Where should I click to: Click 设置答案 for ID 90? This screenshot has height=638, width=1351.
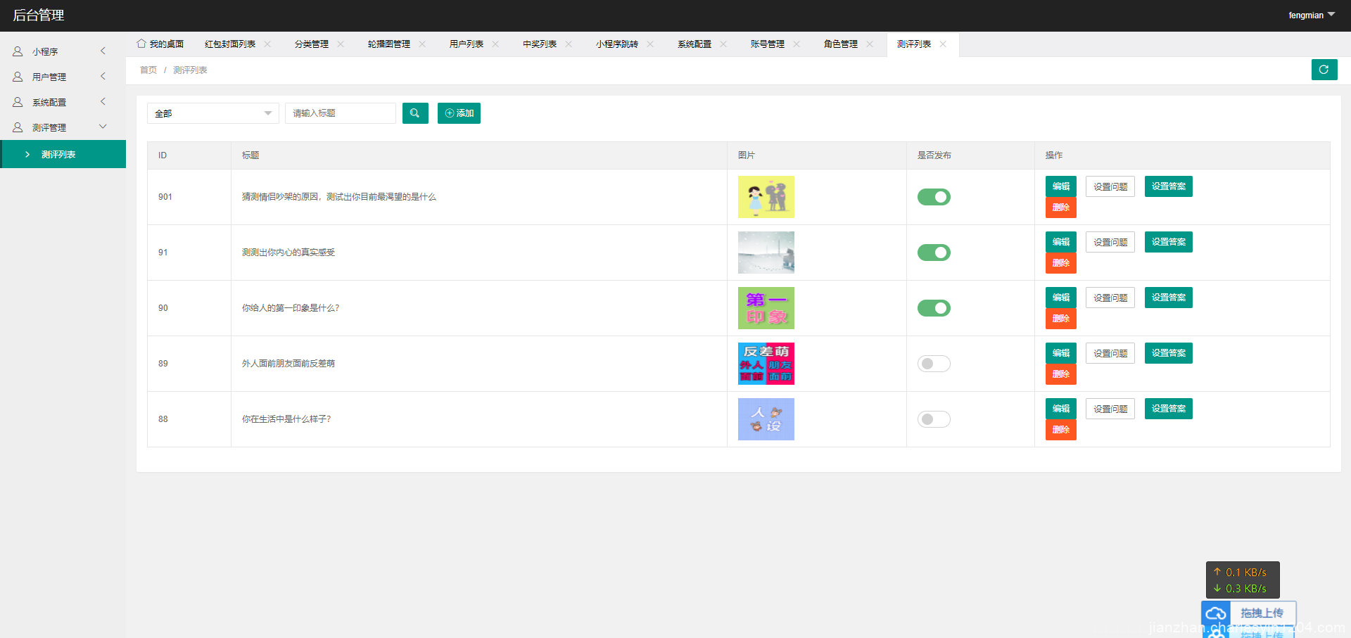coord(1169,298)
